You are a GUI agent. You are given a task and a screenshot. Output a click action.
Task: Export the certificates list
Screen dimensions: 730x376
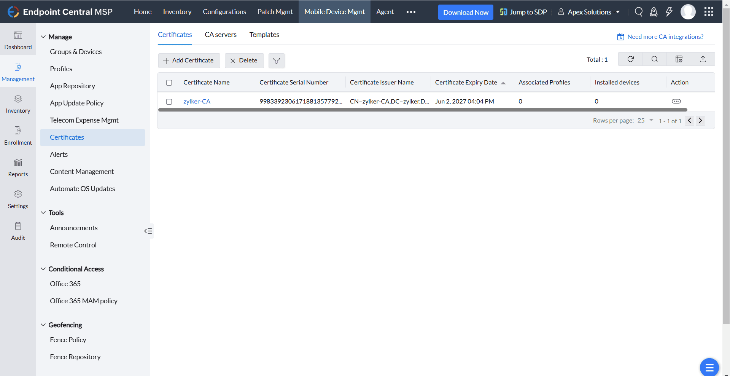(x=703, y=59)
